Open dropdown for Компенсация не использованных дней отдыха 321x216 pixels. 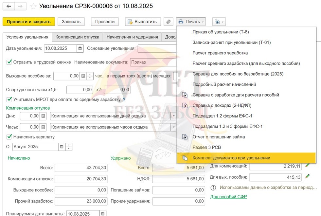coord(173,116)
